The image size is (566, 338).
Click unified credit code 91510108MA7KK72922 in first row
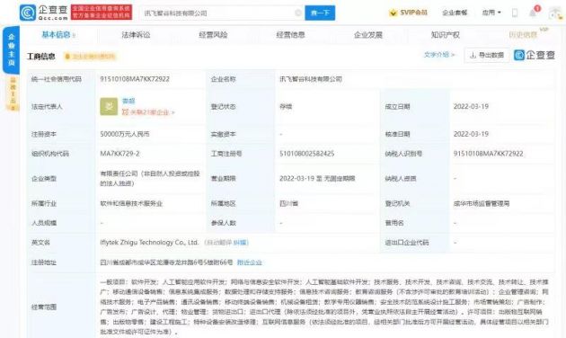coord(135,79)
